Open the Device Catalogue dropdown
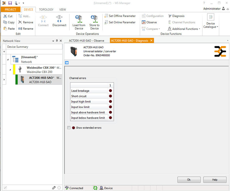 [x=211, y=25]
